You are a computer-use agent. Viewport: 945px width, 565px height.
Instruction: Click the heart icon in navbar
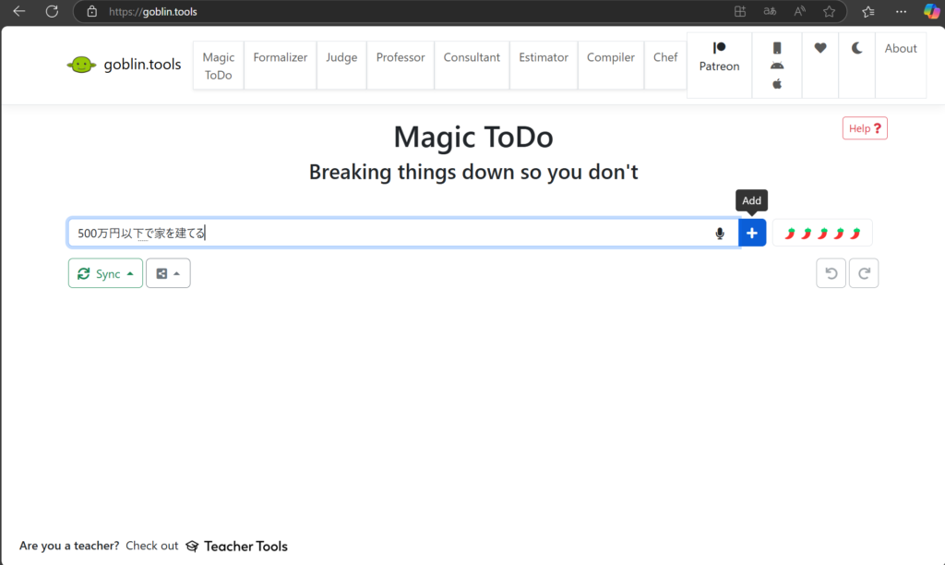coord(820,49)
